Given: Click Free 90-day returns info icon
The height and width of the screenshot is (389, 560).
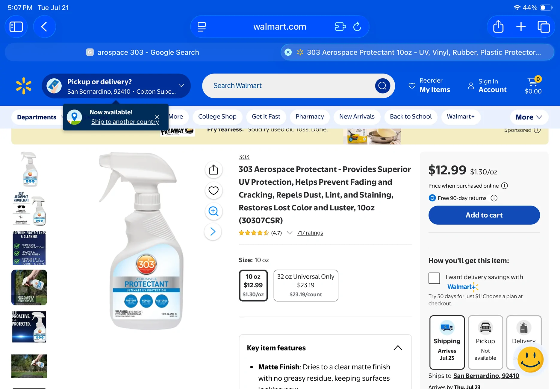Looking at the screenshot, I should tap(494, 198).
